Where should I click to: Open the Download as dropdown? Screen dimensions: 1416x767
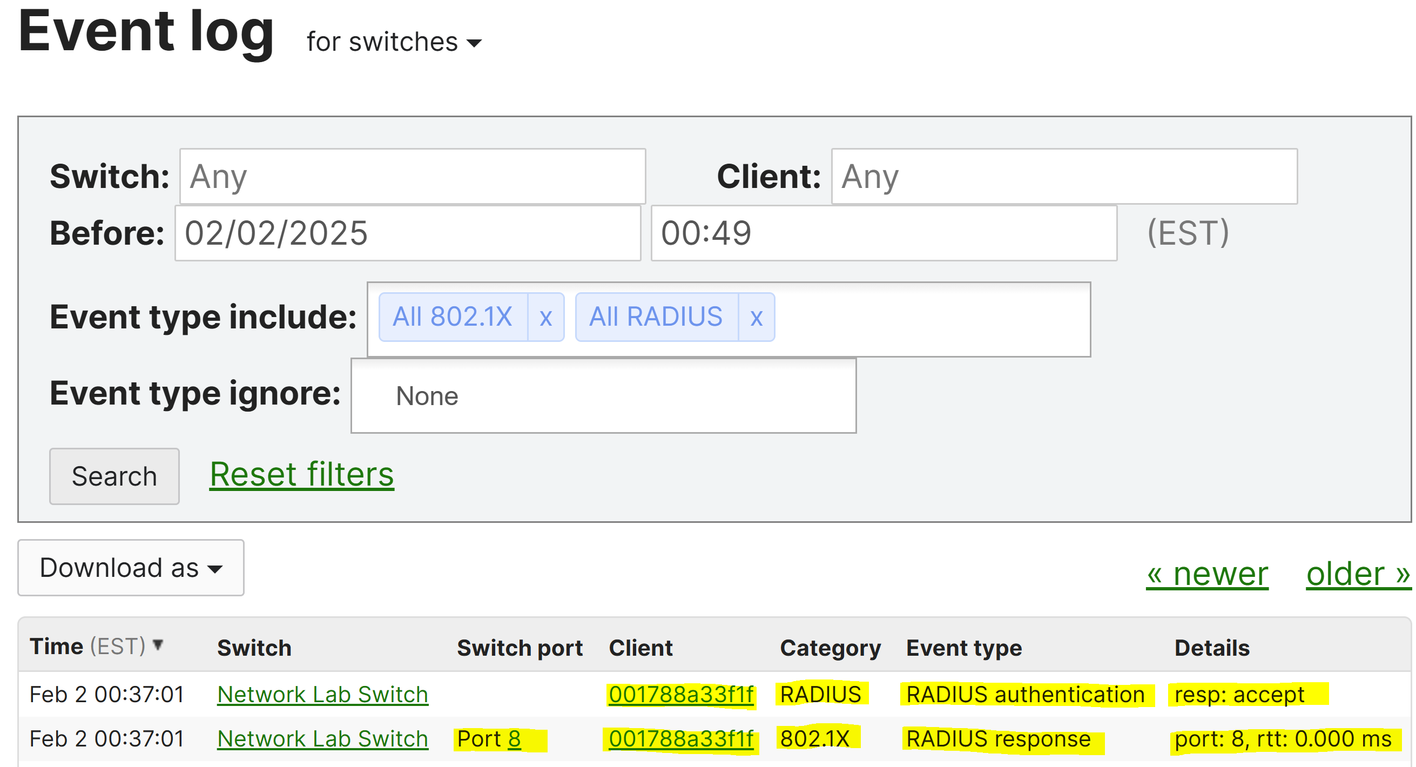point(131,567)
